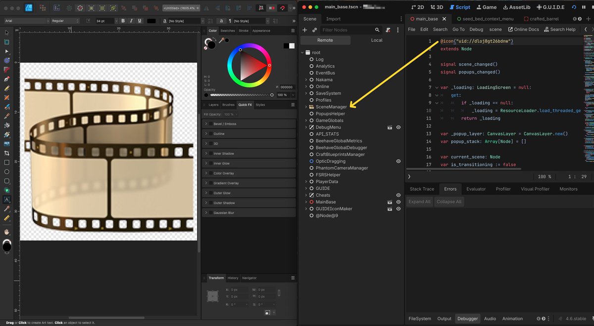Pick a hue on the color wheel
Image resolution: width=594 pixels, height=326 pixels.
249,65
